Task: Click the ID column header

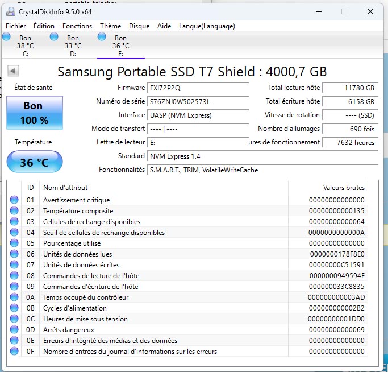Action: [31, 188]
